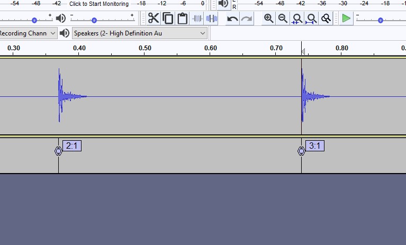Click the Cut scissors icon
Screen dimensions: 406x245
click(x=154, y=19)
